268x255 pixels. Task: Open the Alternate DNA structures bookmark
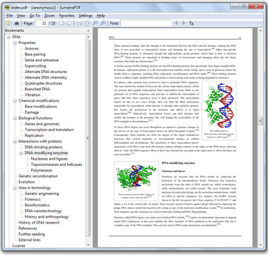point(46,72)
